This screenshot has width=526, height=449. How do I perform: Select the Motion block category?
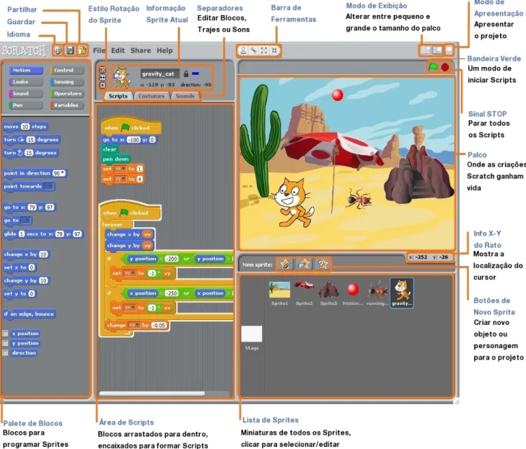coord(26,71)
